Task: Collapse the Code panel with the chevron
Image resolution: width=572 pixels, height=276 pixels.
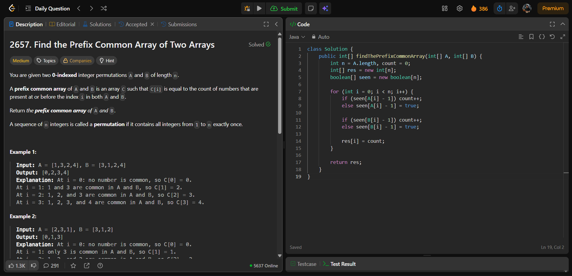Action: click(x=562, y=24)
